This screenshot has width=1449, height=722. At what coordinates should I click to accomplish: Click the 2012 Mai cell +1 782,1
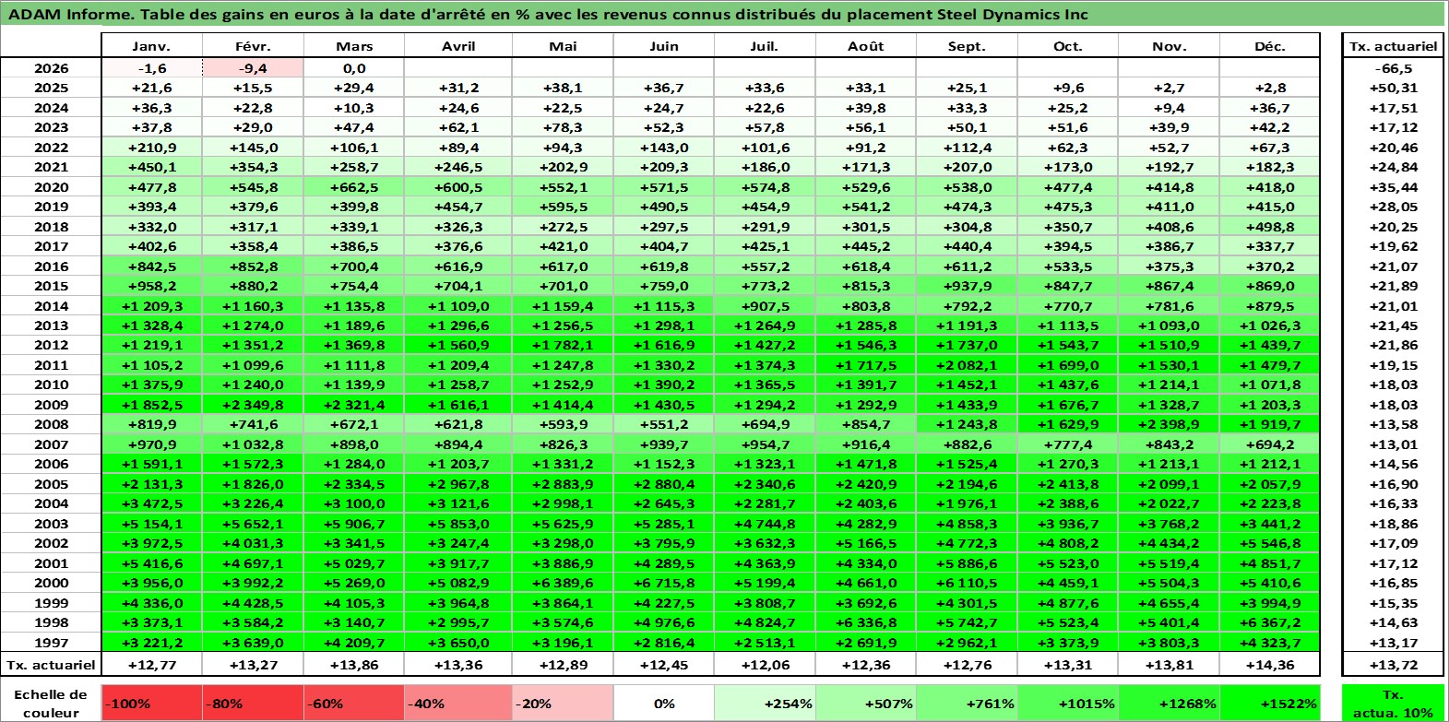coord(563,345)
